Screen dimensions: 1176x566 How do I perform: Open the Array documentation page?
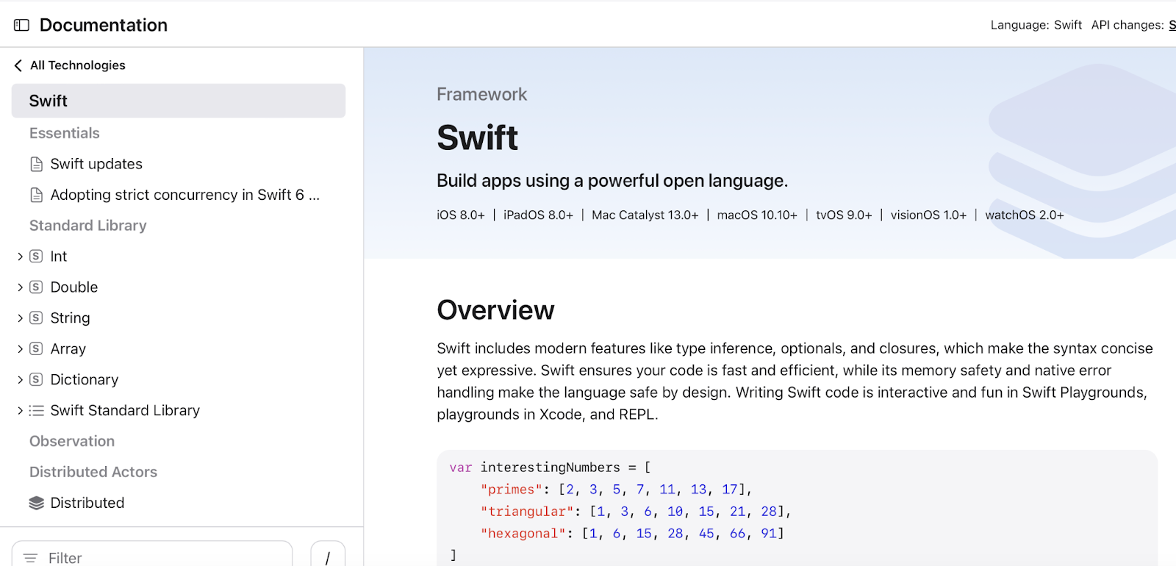click(68, 349)
